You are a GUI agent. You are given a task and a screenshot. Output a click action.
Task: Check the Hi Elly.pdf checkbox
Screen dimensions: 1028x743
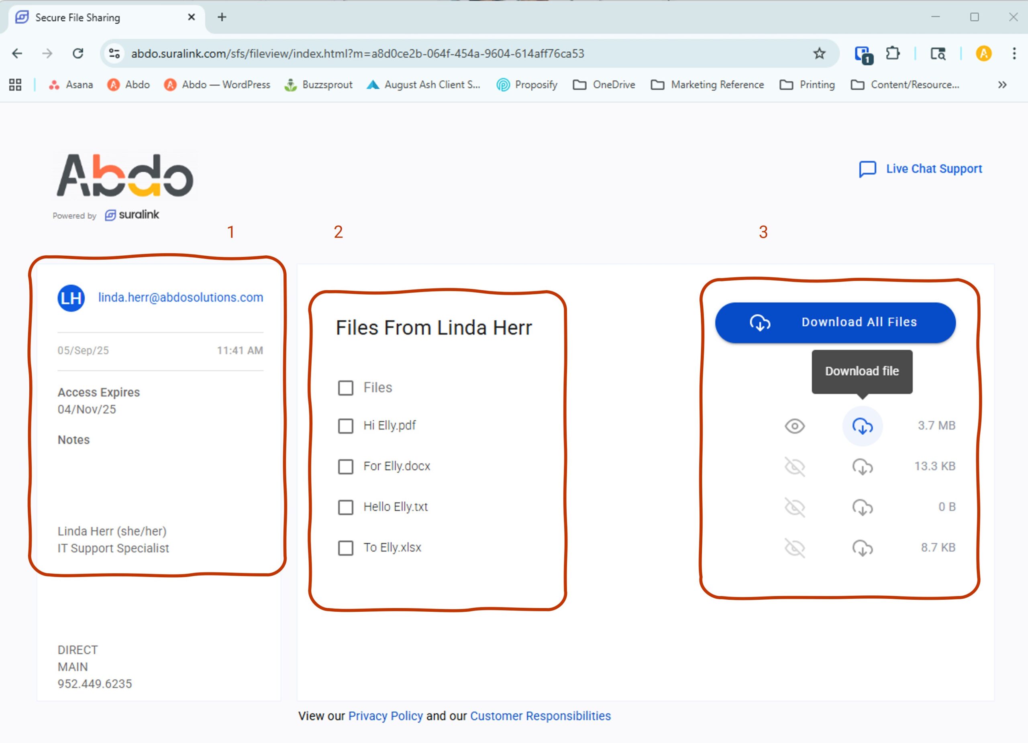point(346,426)
